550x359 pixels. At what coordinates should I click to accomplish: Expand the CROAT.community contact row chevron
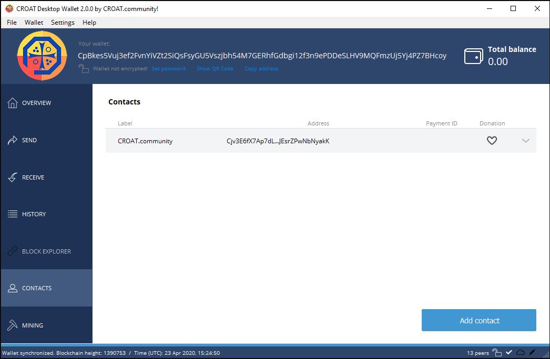tap(525, 141)
